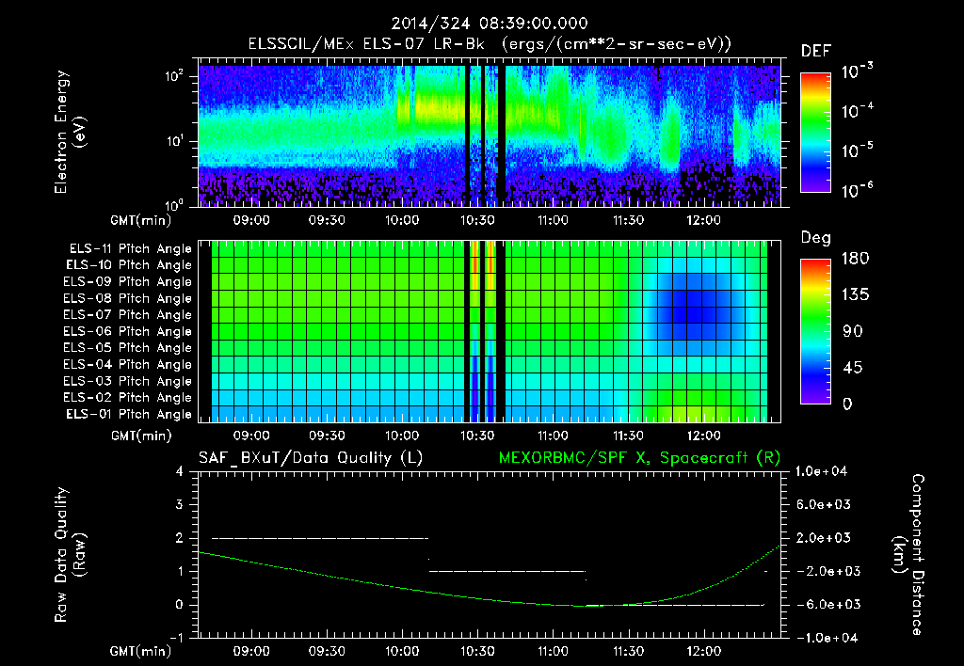The image size is (964, 666).
Task: Click the 1.0e+04 right axis value
Action: [x=821, y=472]
